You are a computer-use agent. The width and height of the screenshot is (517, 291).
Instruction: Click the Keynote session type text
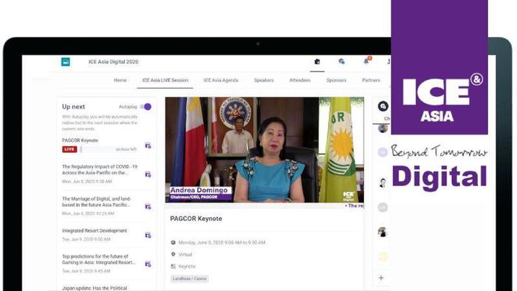coord(187,267)
